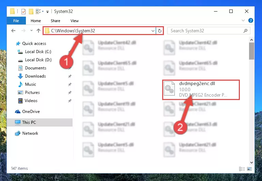262x181 pixels.
Task: Click the pin icon next to Pictures
Action: (x=70, y=93)
